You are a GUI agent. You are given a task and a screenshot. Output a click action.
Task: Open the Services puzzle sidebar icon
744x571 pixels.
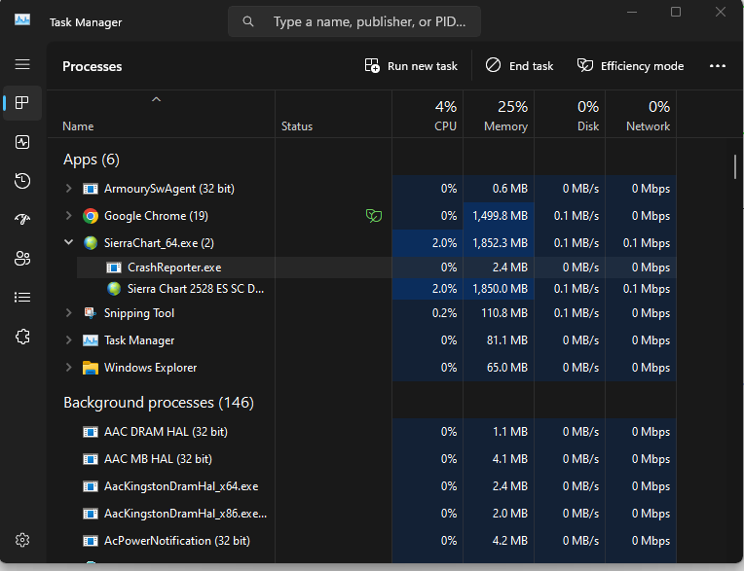click(22, 337)
